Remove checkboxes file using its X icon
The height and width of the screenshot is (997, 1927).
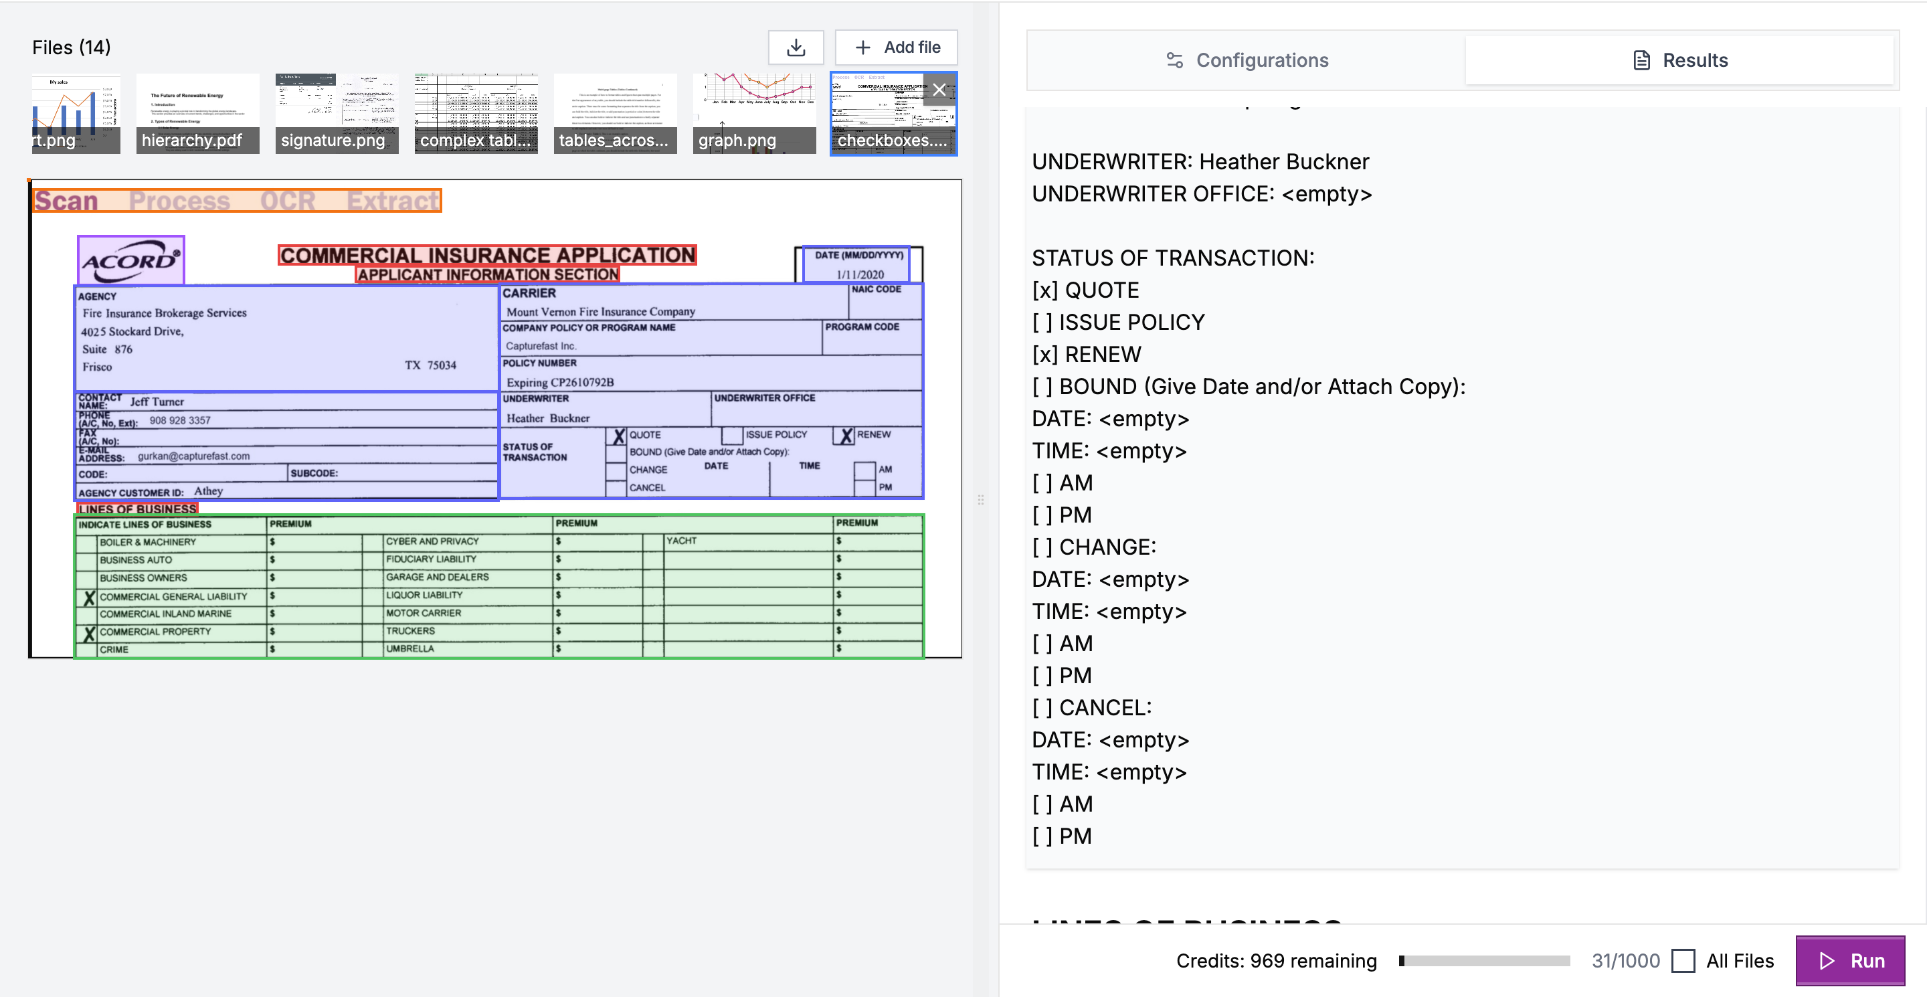939,90
